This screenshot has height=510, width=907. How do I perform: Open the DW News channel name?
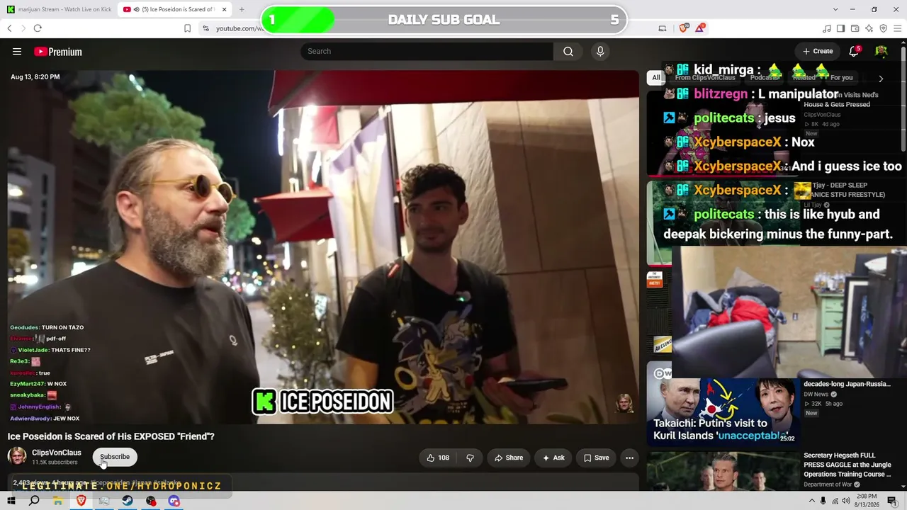tap(816, 395)
